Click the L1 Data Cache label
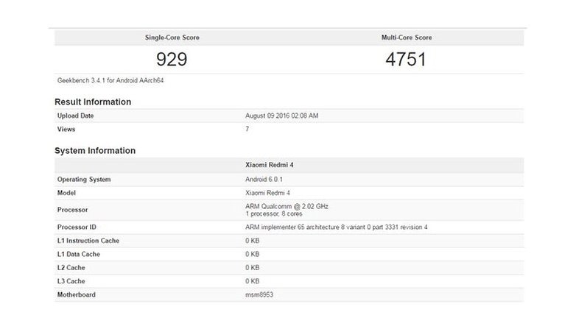The width and height of the screenshot is (576, 332). pyautogui.click(x=79, y=254)
